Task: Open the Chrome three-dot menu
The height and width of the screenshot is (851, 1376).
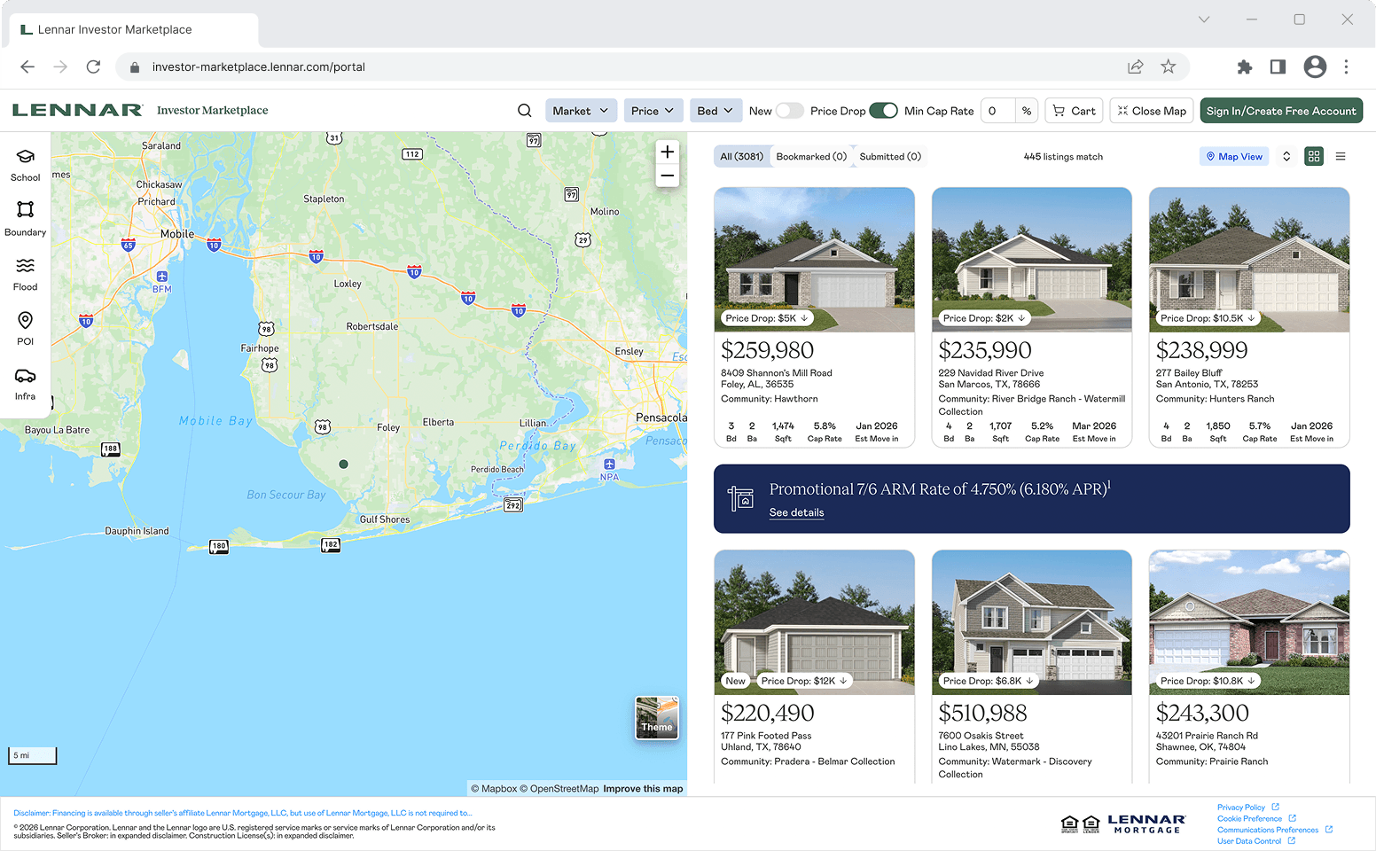Action: pos(1346,66)
